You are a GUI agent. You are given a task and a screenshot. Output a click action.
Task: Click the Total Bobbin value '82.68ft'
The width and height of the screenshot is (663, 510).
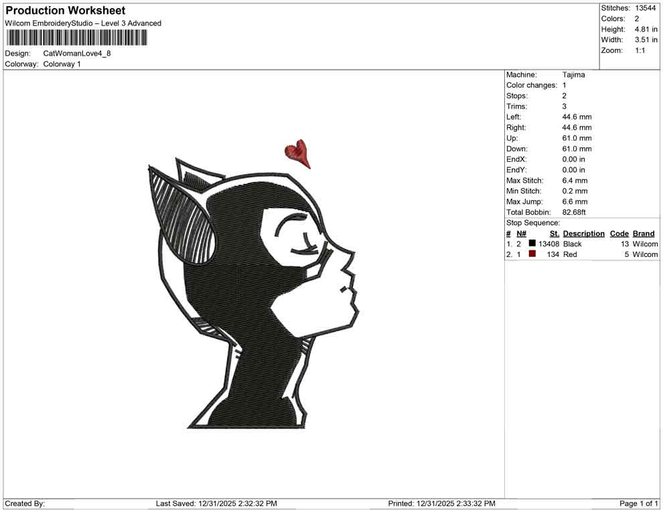coord(574,212)
